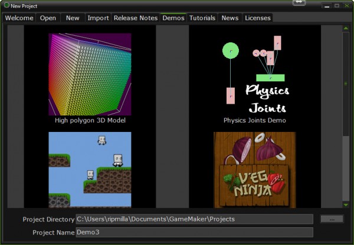The image size is (354, 245).
Task: Open the Tutorials tab
Action: click(202, 18)
